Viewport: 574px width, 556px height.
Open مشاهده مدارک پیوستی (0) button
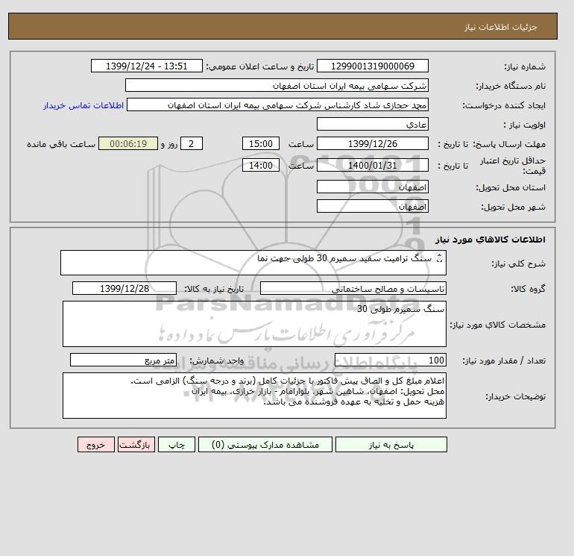(x=265, y=445)
